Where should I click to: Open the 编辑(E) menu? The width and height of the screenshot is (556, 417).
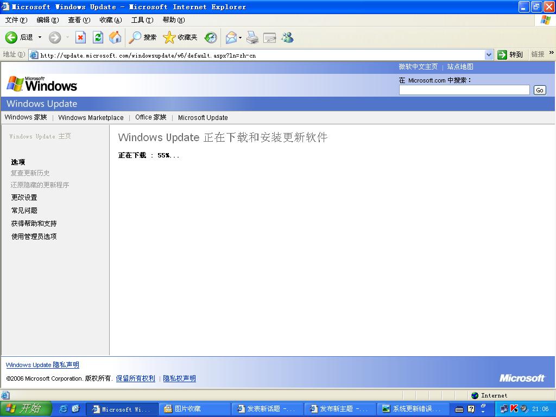(x=48, y=20)
